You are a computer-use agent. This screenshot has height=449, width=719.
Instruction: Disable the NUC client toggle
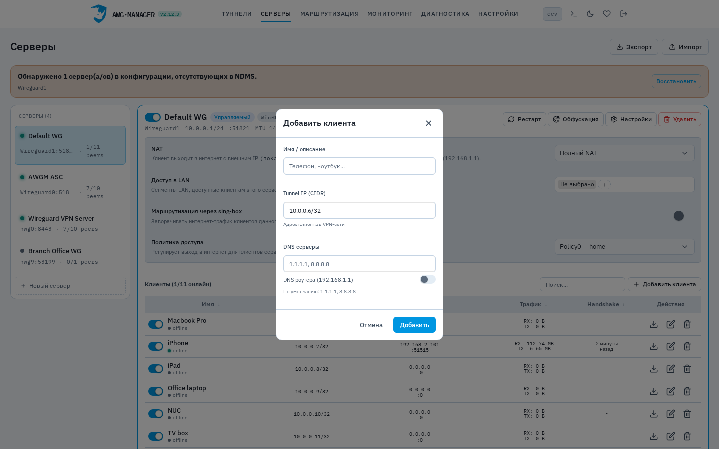(x=156, y=414)
